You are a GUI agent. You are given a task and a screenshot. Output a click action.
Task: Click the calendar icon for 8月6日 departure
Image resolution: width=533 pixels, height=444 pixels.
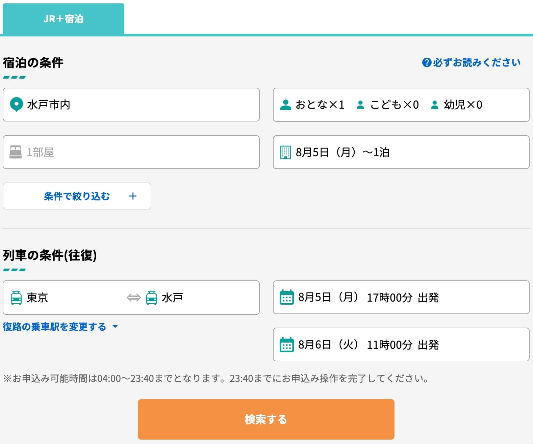(287, 344)
